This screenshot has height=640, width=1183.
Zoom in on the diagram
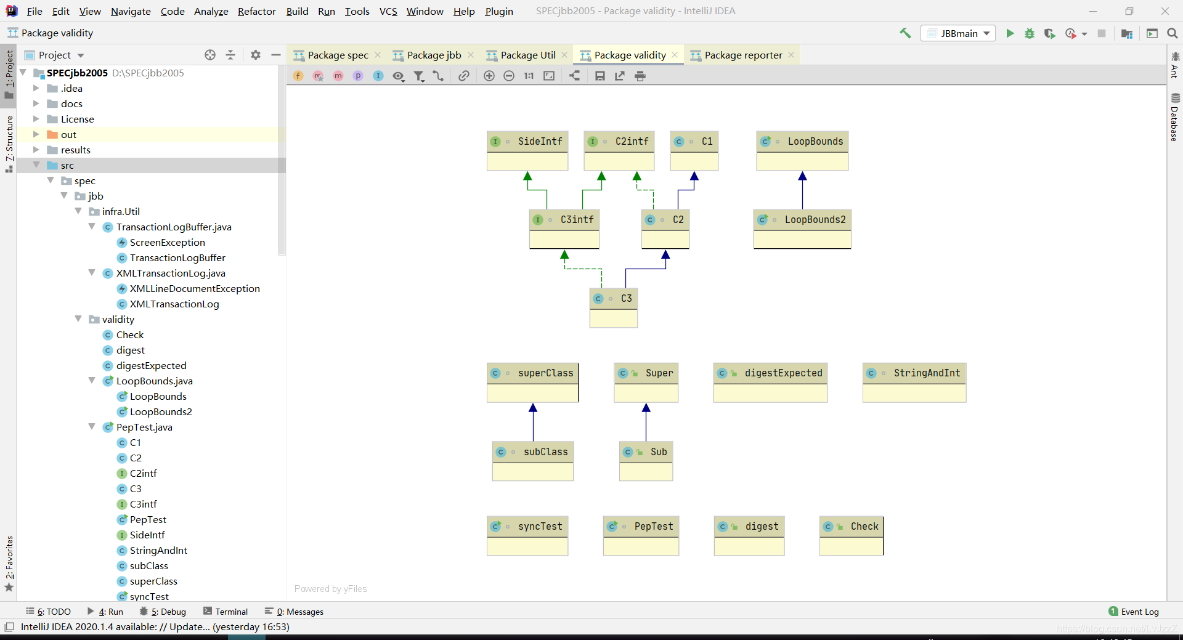[x=489, y=76]
